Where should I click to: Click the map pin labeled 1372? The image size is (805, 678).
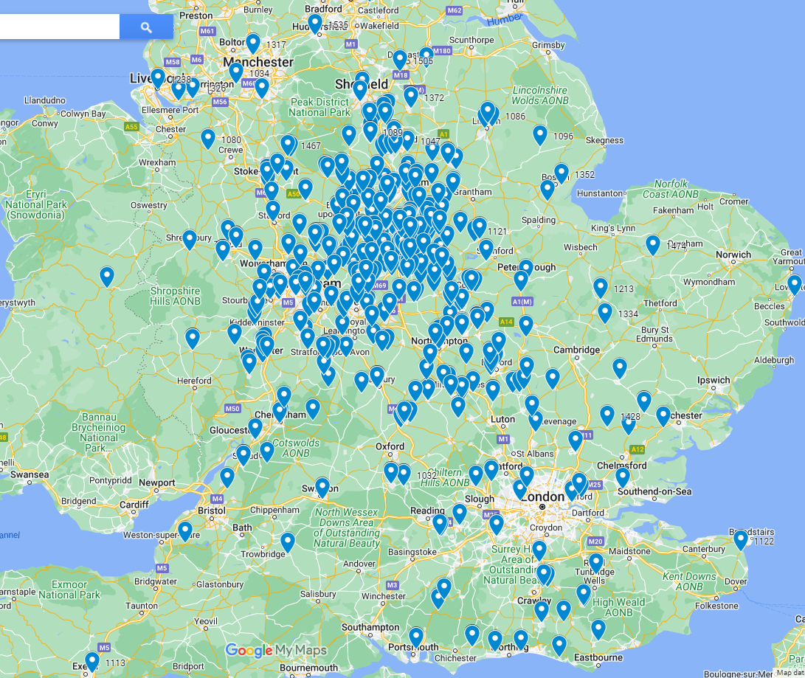click(x=411, y=97)
